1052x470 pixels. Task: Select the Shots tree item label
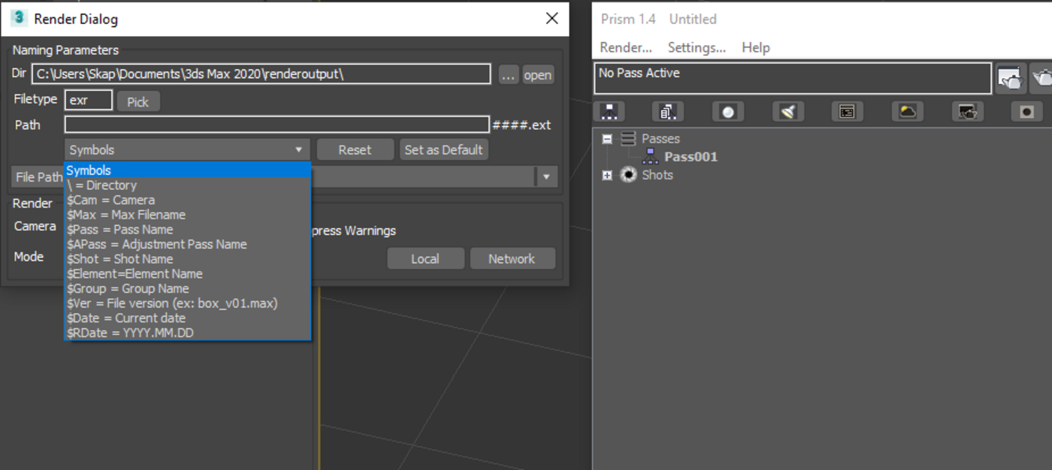click(657, 175)
